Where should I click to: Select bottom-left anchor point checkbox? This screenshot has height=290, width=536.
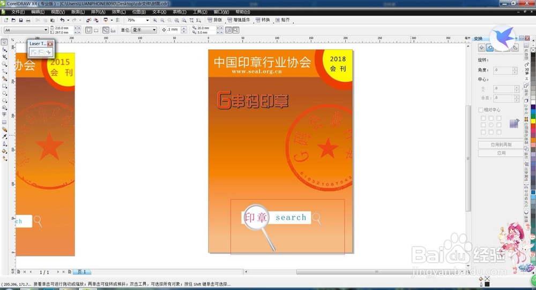point(483,132)
